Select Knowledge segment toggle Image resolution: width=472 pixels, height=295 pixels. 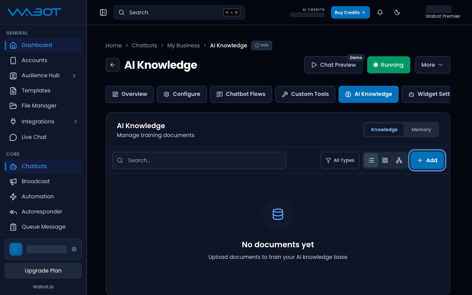point(384,130)
